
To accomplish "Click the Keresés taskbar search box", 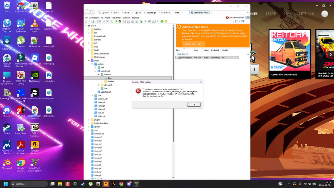I will tap(29, 184).
